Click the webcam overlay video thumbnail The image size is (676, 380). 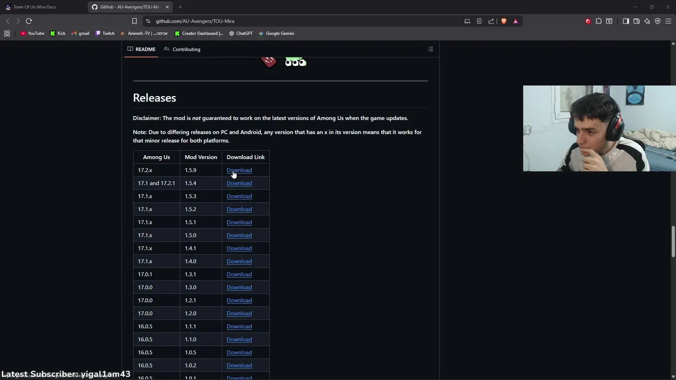point(599,128)
